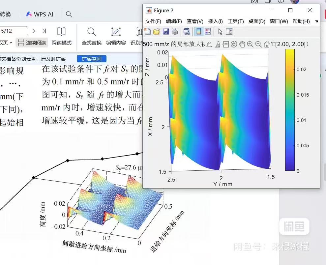Save the figure in Figure 2 toolbar
Screen dimensions: 326x265
[166, 31]
